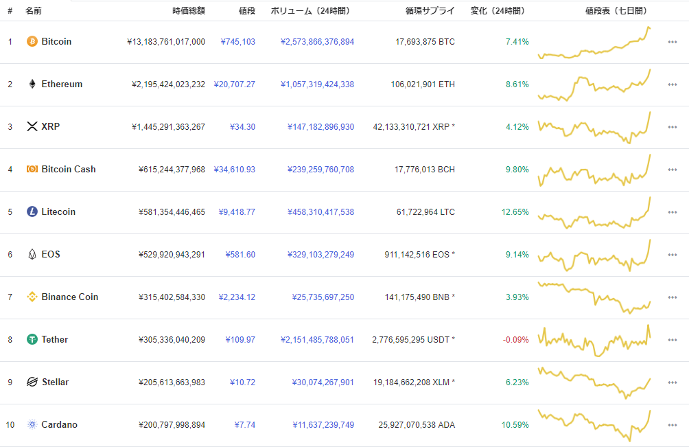Click the EOS logo icon
This screenshot has height=447, width=689.
[x=32, y=255]
